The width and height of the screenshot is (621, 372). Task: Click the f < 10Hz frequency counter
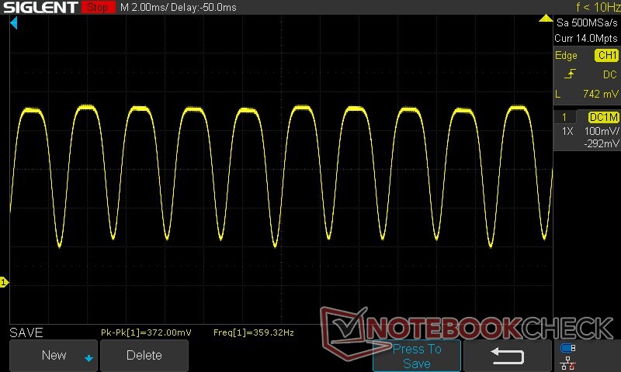(x=598, y=7)
